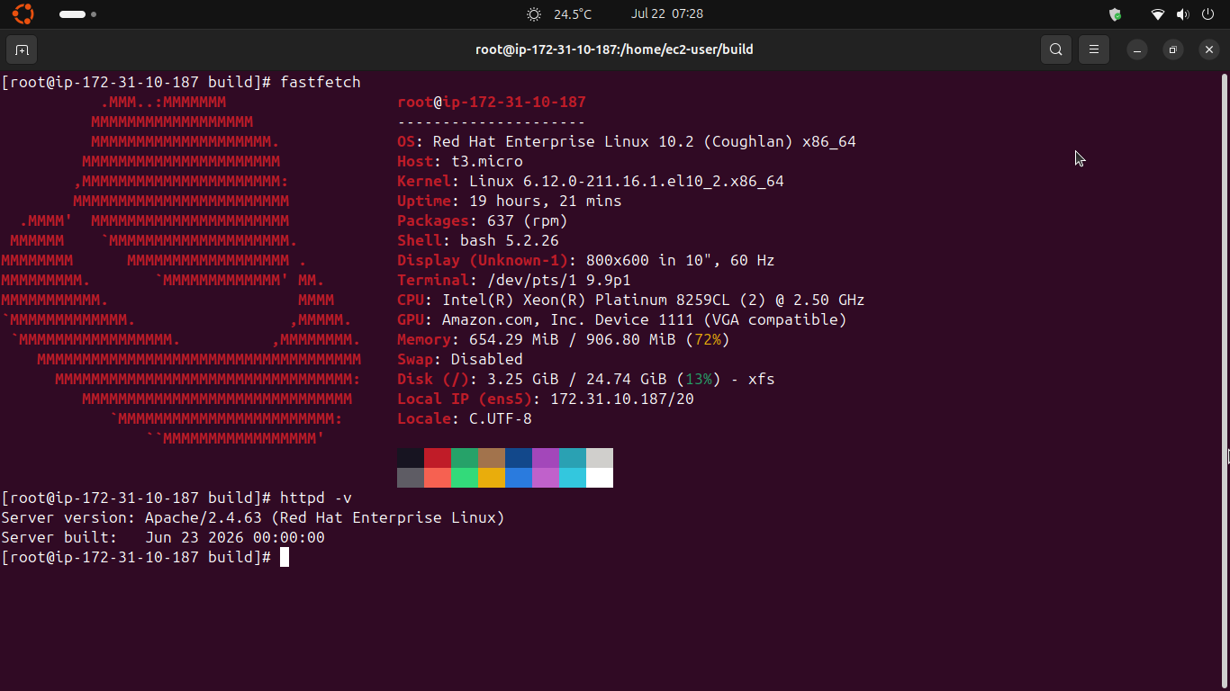Screen dimensions: 1230x691
Task: Click the terminal title root@ip-172-31-10-187:/home/ec2-user/build
Action: pyautogui.click(x=614, y=49)
